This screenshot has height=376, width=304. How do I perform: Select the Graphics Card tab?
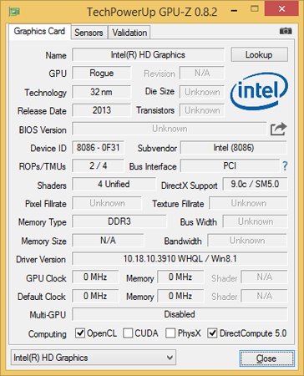coord(39,31)
